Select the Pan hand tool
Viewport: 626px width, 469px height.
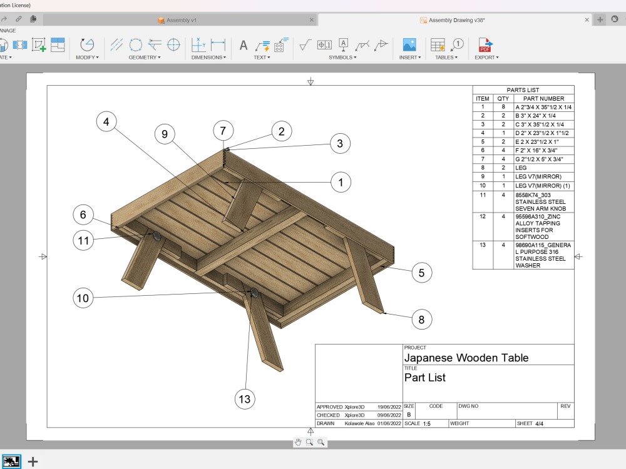point(298,442)
